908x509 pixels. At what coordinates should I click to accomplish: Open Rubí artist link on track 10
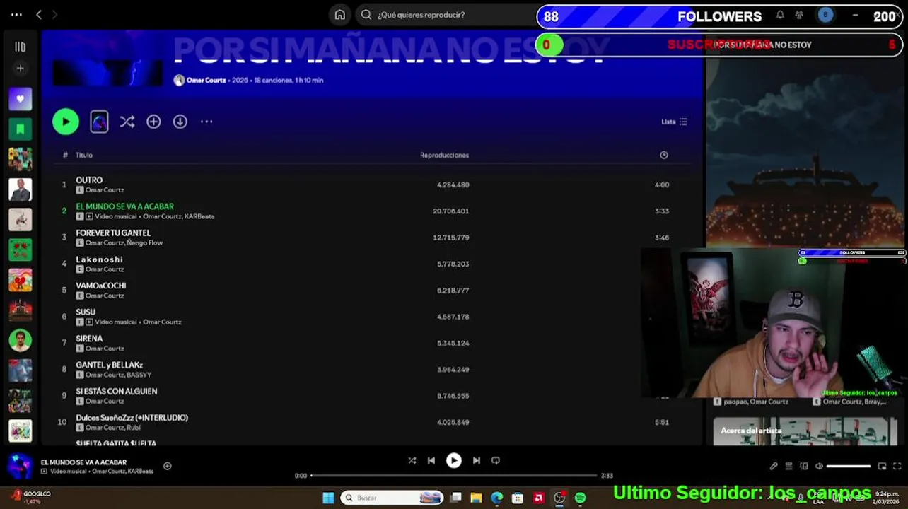(x=134, y=428)
